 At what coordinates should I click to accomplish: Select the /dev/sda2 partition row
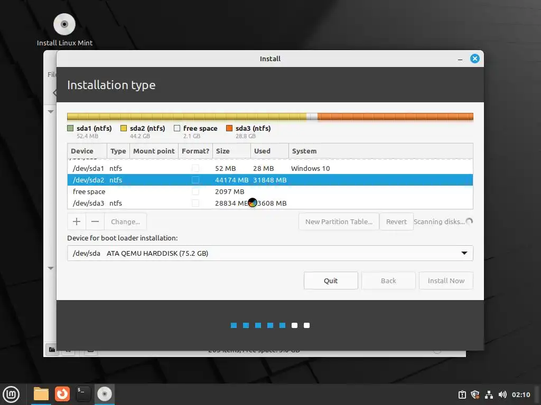click(x=270, y=180)
